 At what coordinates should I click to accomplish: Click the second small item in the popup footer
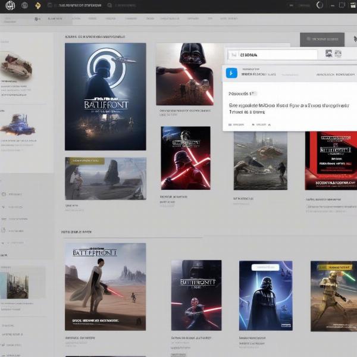[261, 125]
